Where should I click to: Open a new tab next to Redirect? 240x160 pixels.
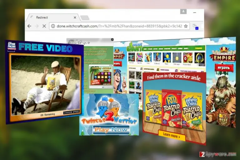click(x=85, y=18)
